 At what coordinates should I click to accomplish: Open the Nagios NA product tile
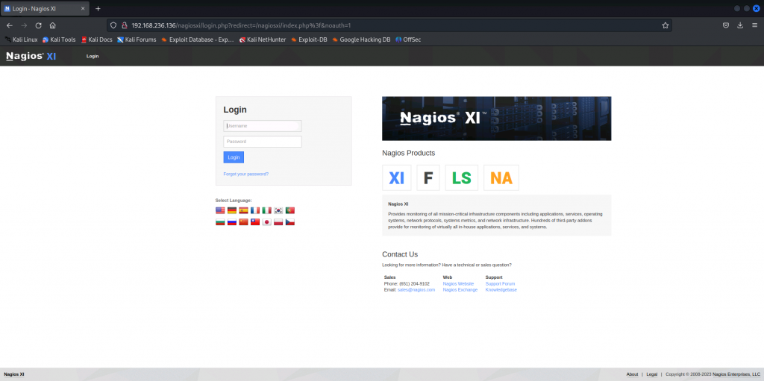tap(501, 178)
